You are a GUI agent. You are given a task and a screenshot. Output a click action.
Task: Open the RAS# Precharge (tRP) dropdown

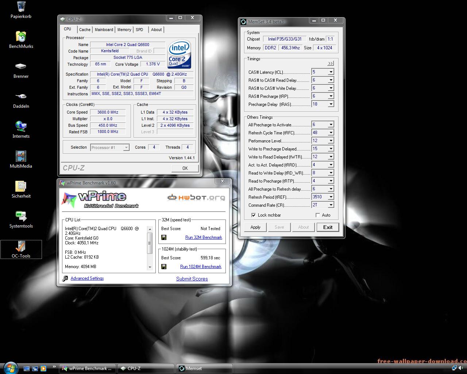click(x=331, y=96)
